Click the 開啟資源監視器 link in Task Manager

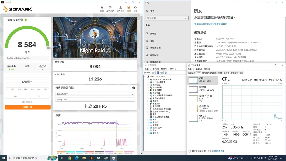(x=218, y=151)
